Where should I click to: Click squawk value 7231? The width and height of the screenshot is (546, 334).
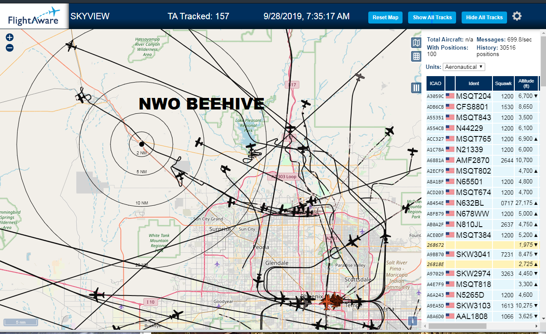coord(507,254)
